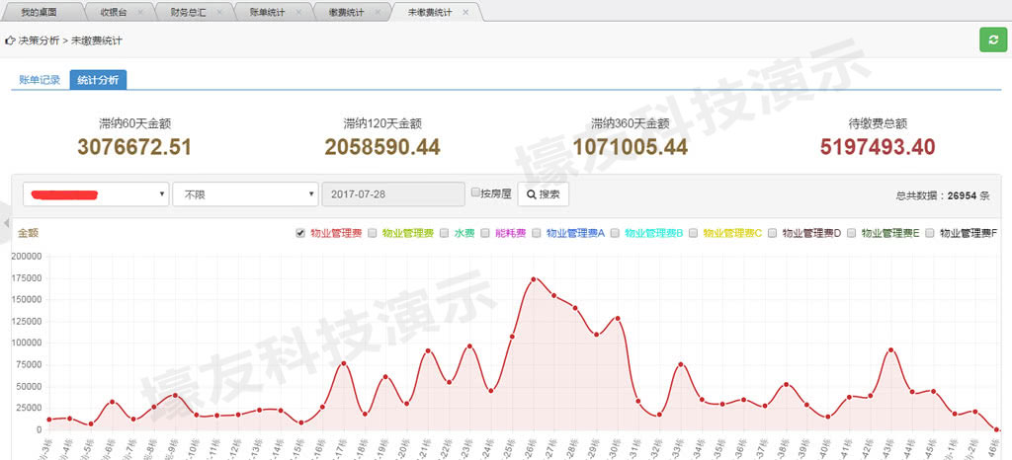Open the 我的桌面 tab
The height and width of the screenshot is (460, 1012).
click(39, 13)
